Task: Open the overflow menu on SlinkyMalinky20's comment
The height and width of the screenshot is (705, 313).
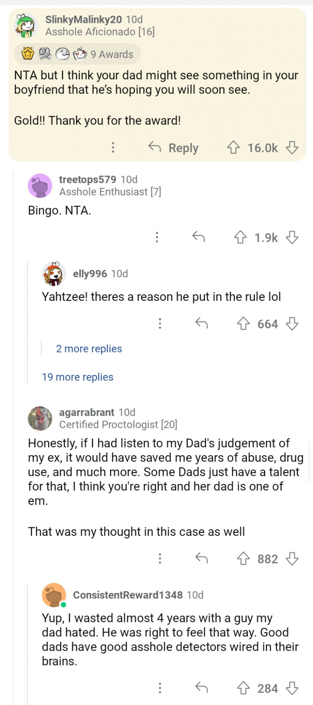Action: point(113,148)
